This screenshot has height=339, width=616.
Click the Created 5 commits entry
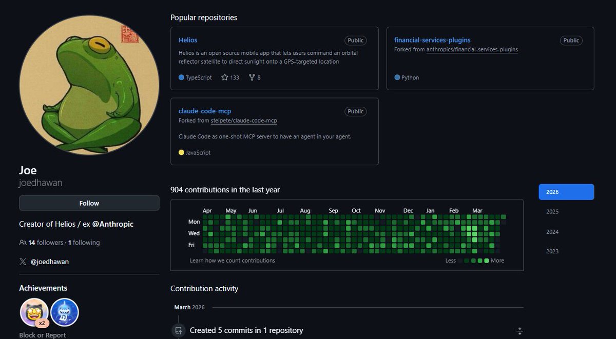pyautogui.click(x=246, y=330)
